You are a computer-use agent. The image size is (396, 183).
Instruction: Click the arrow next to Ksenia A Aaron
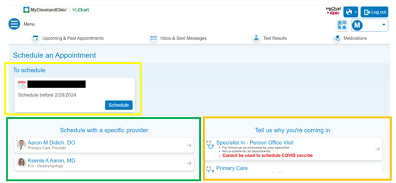189,163
